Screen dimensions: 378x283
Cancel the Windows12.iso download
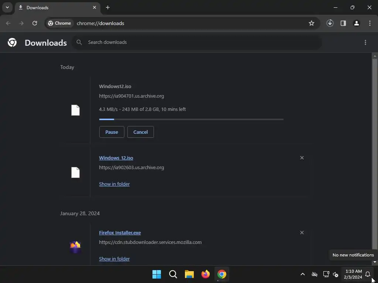(141, 132)
